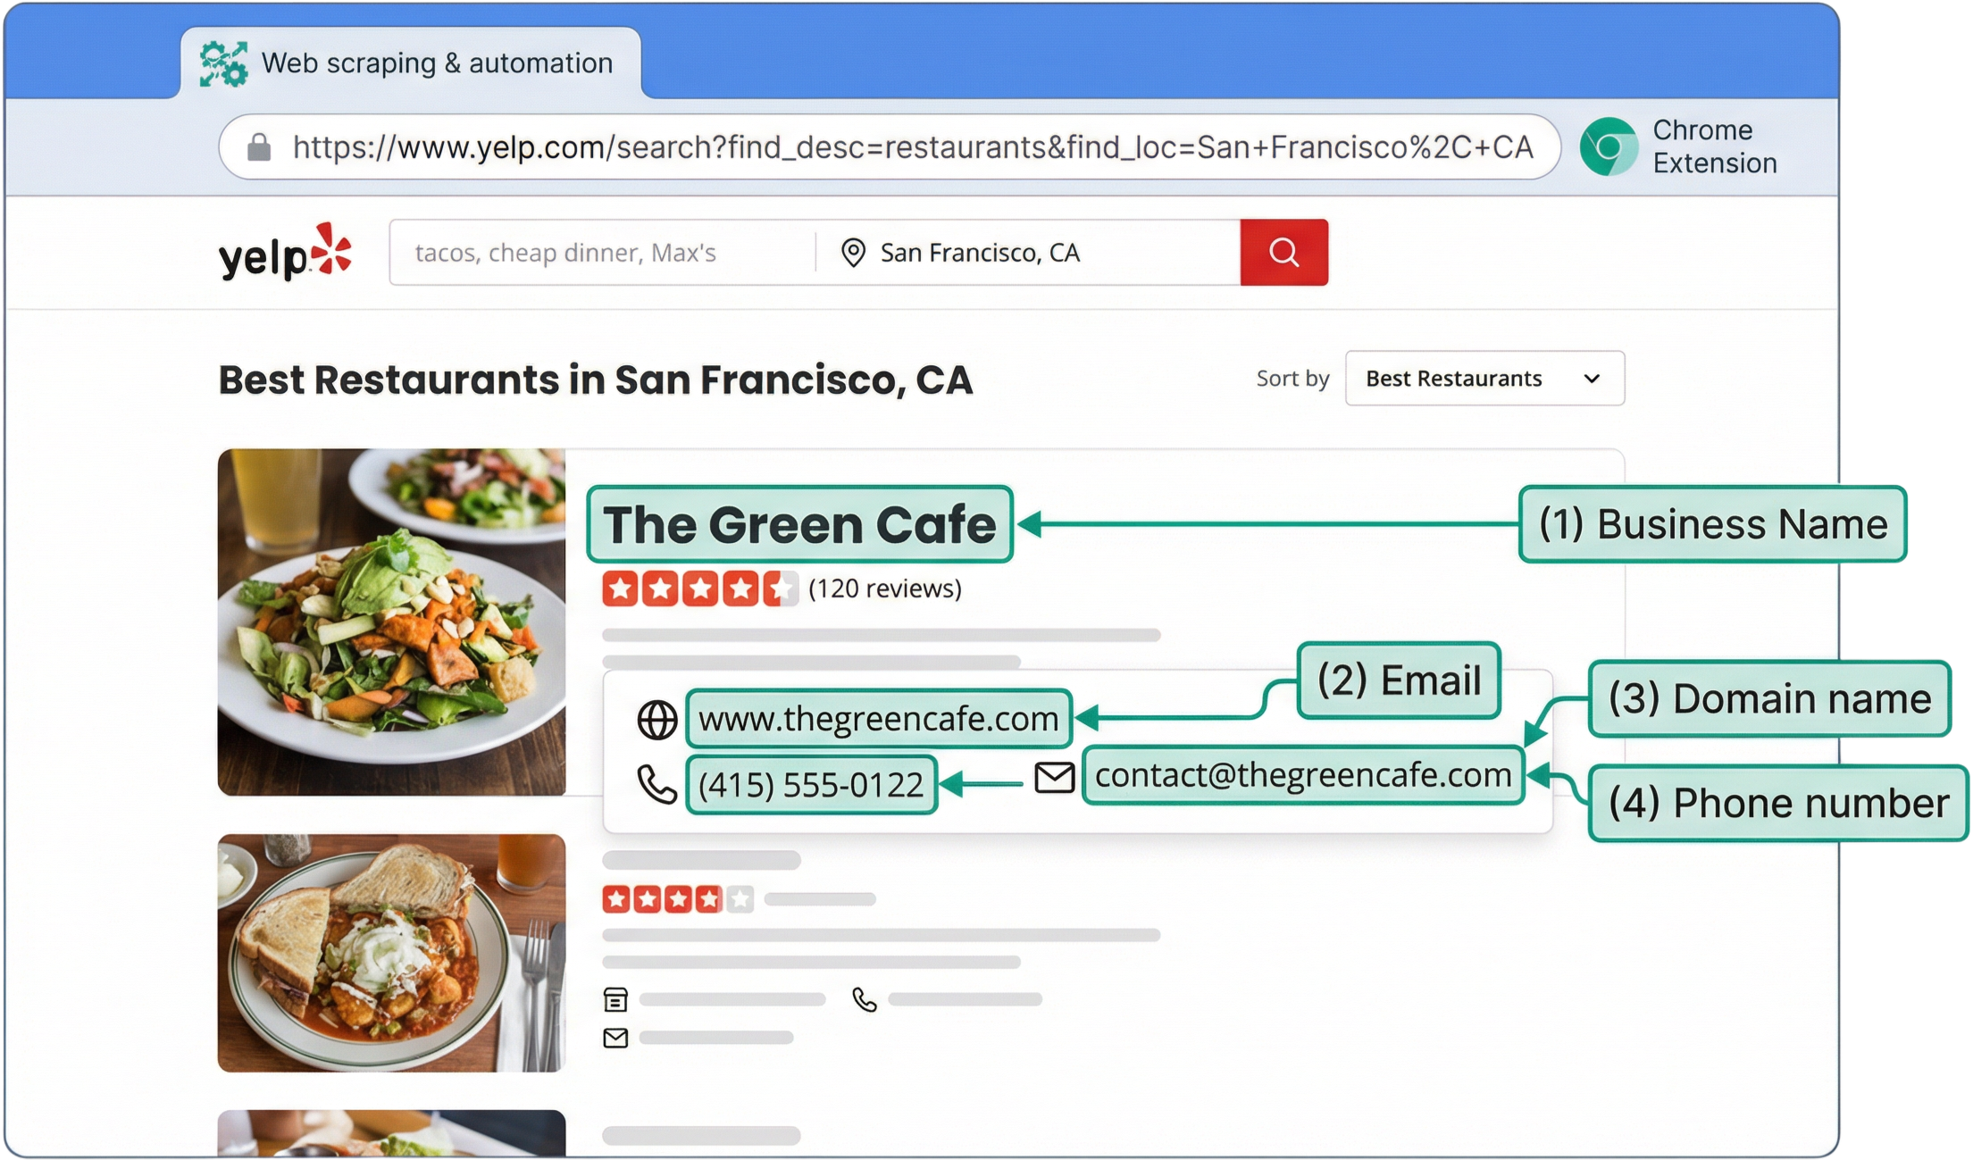
Task: Click the red search magnifier button
Action: (x=1283, y=253)
